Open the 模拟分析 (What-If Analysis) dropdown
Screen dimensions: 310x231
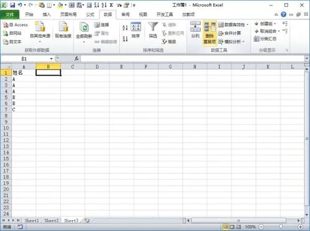coord(244,42)
